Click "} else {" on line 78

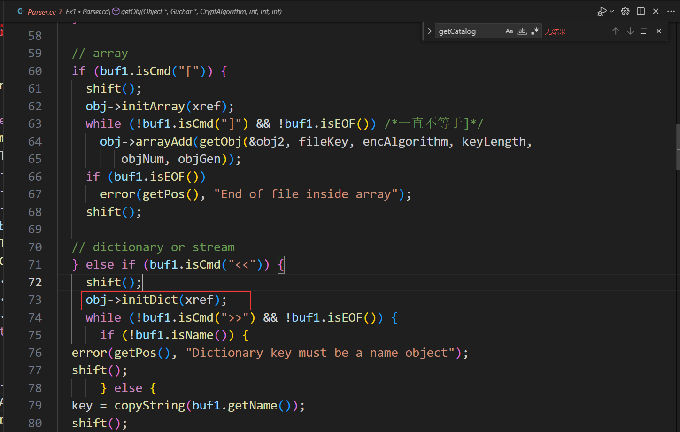tap(128, 388)
